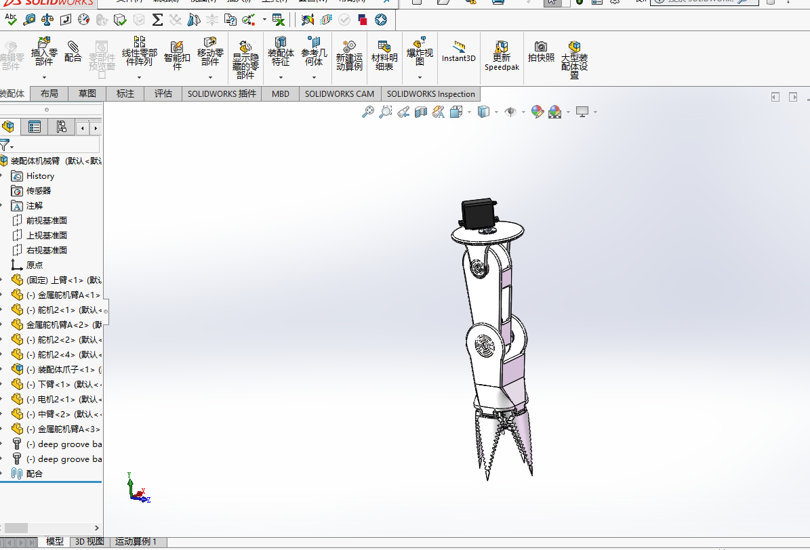Click Previous View icon in view toolbar

(x=403, y=112)
